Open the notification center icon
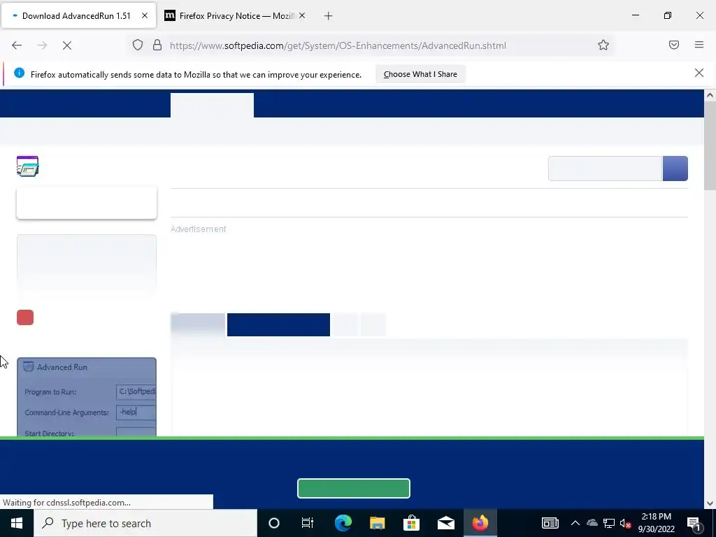Image resolution: width=716 pixels, height=537 pixels. point(694,523)
